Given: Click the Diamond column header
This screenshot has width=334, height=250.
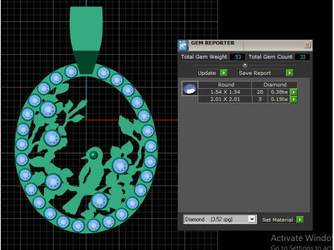Looking at the screenshot, I should tap(275, 85).
